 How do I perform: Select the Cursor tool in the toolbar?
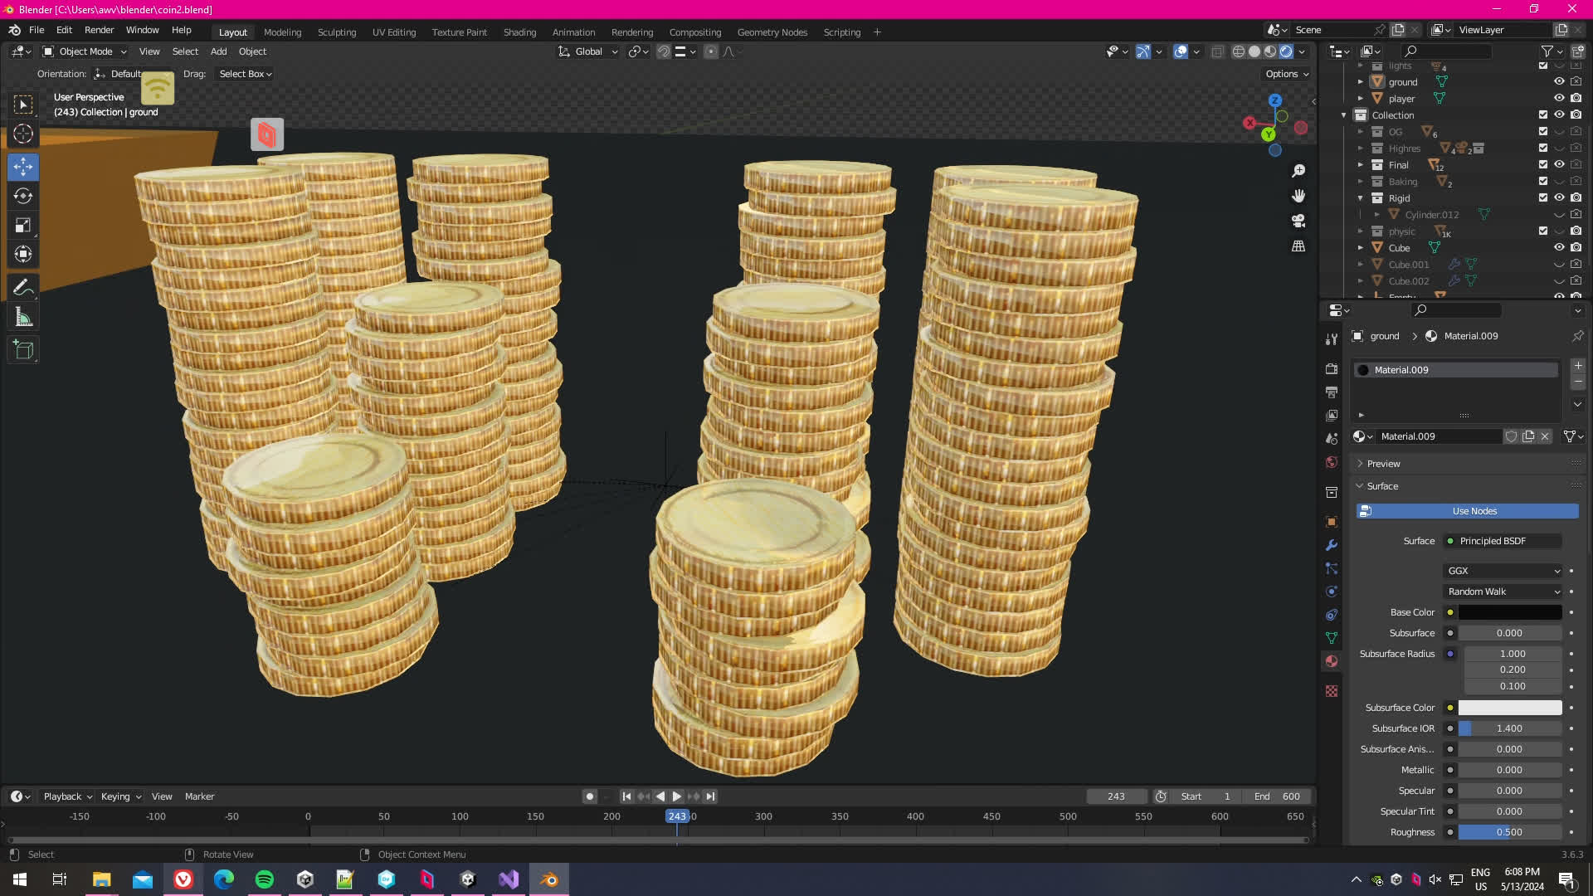[23, 134]
